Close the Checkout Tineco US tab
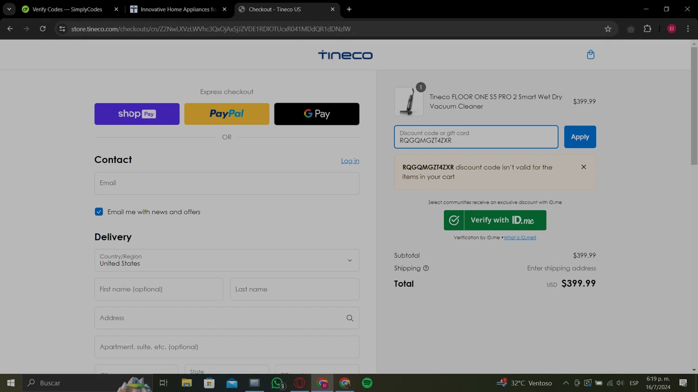Image resolution: width=698 pixels, height=392 pixels. [332, 9]
